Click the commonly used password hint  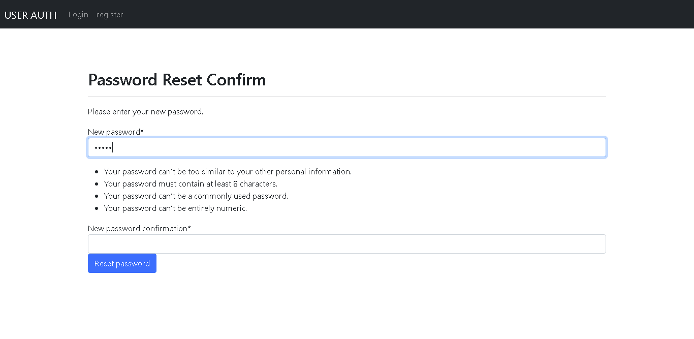coord(196,196)
